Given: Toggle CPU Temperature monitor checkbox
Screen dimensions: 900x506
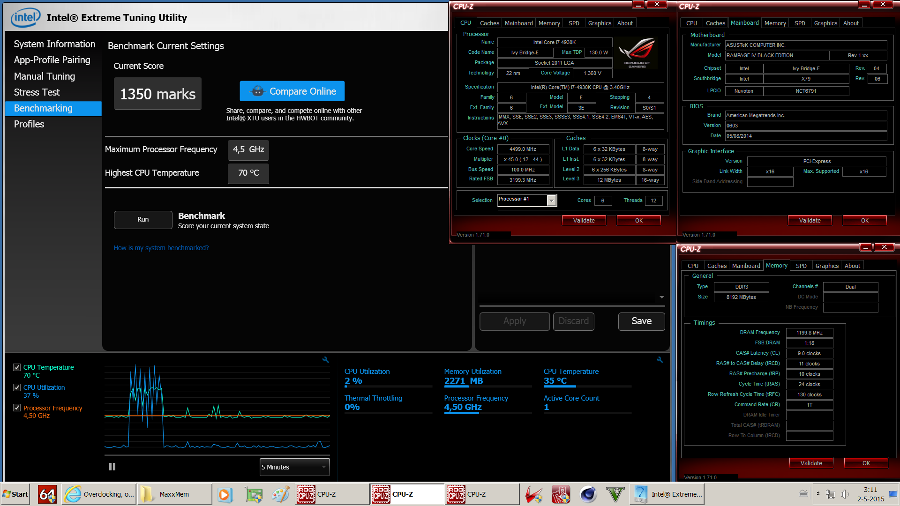Looking at the screenshot, I should pos(17,367).
